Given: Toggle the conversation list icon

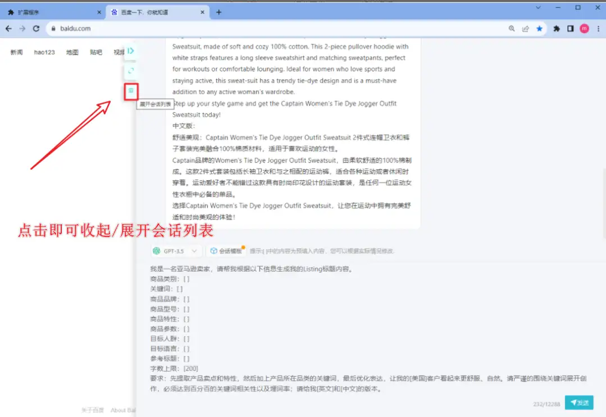Looking at the screenshot, I should pyautogui.click(x=131, y=91).
